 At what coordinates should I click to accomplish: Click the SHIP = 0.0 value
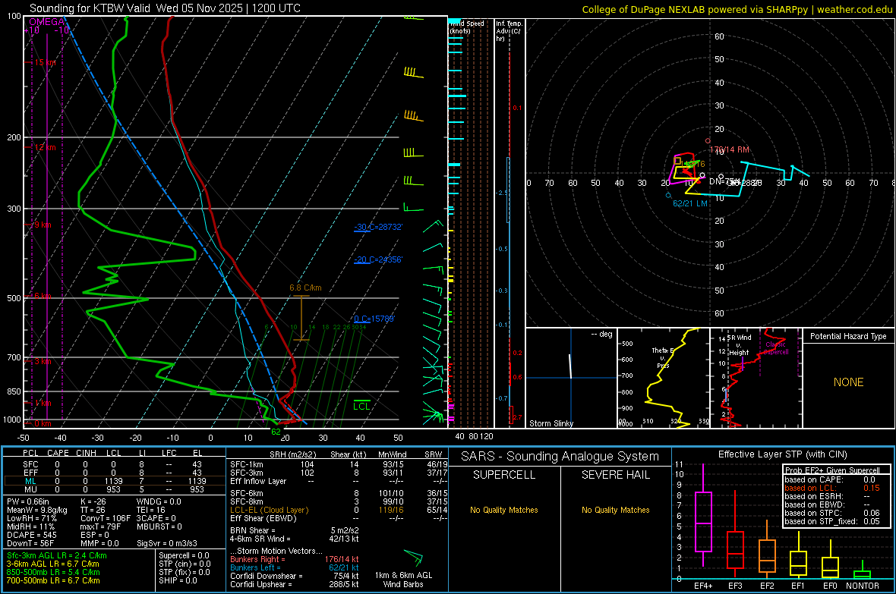point(178,580)
